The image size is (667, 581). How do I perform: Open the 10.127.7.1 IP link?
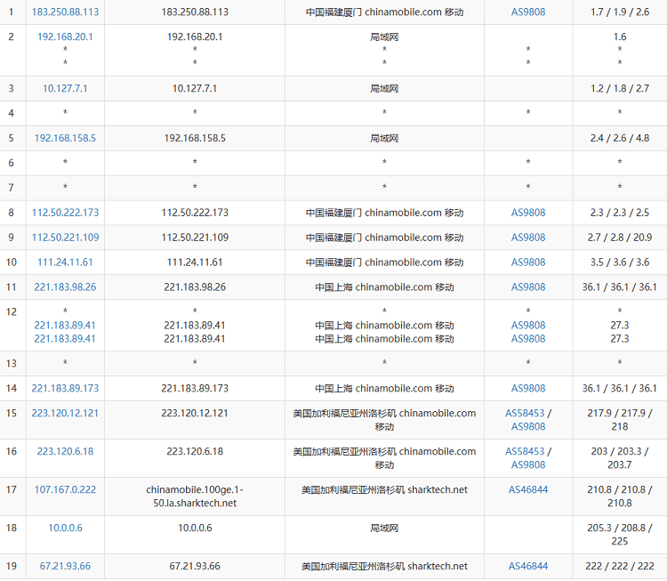coord(65,89)
